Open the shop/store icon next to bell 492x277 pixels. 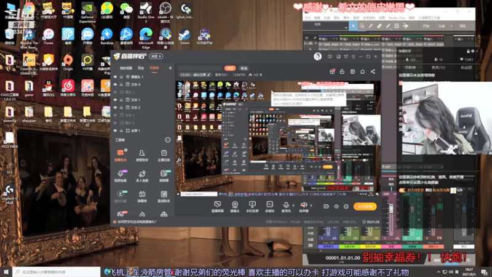pyautogui.click(x=352, y=71)
